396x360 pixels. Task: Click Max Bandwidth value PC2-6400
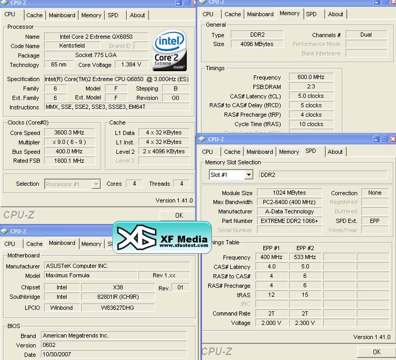coord(290,202)
